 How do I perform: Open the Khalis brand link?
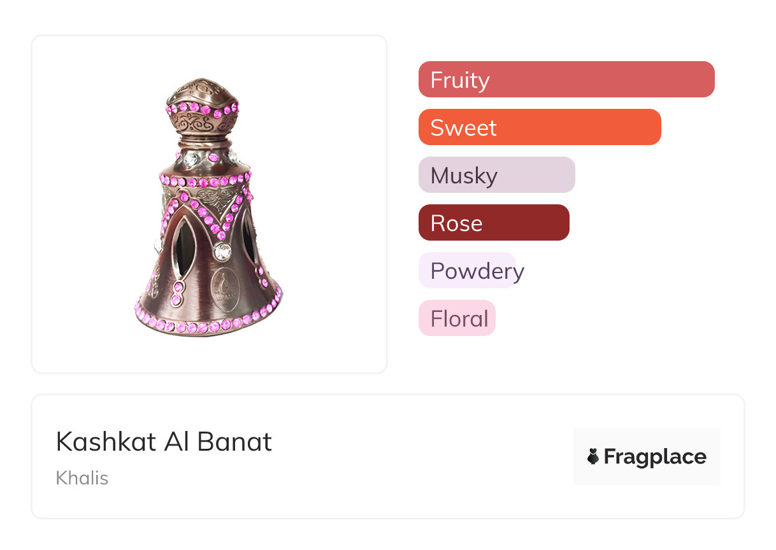82,478
